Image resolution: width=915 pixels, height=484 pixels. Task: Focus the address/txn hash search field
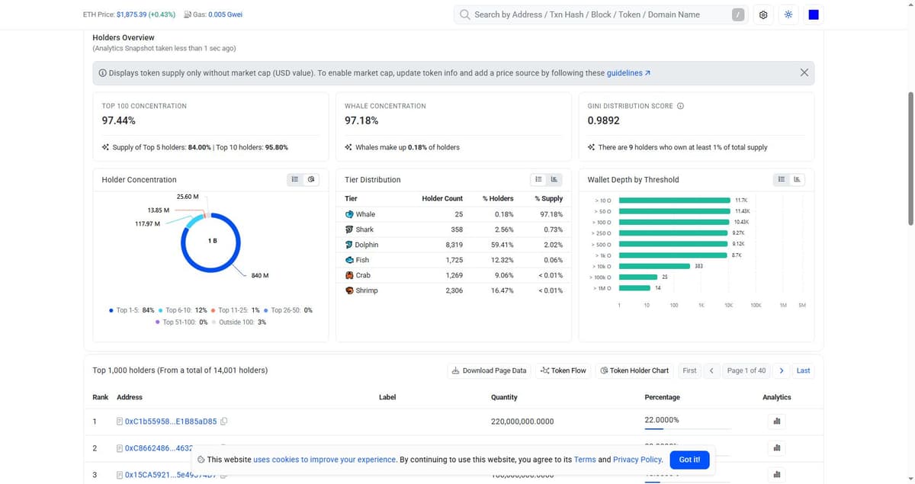click(600, 14)
